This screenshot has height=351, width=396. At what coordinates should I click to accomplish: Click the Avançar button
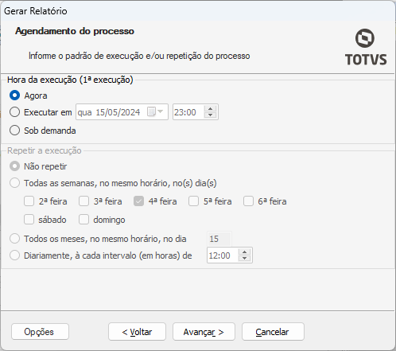(x=204, y=332)
